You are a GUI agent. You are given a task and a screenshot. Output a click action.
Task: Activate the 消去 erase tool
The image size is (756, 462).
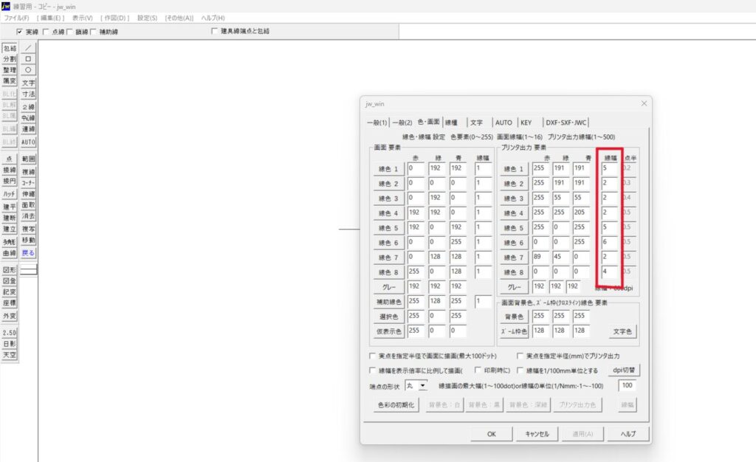click(28, 216)
